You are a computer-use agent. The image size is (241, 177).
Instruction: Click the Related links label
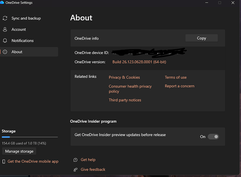pyautogui.click(x=85, y=76)
